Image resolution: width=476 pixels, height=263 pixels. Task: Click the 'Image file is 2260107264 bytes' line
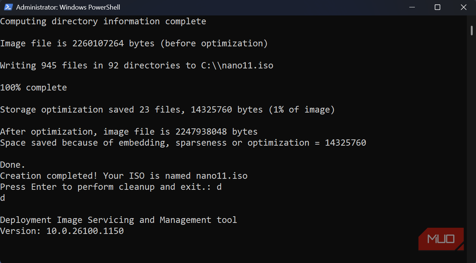point(134,44)
